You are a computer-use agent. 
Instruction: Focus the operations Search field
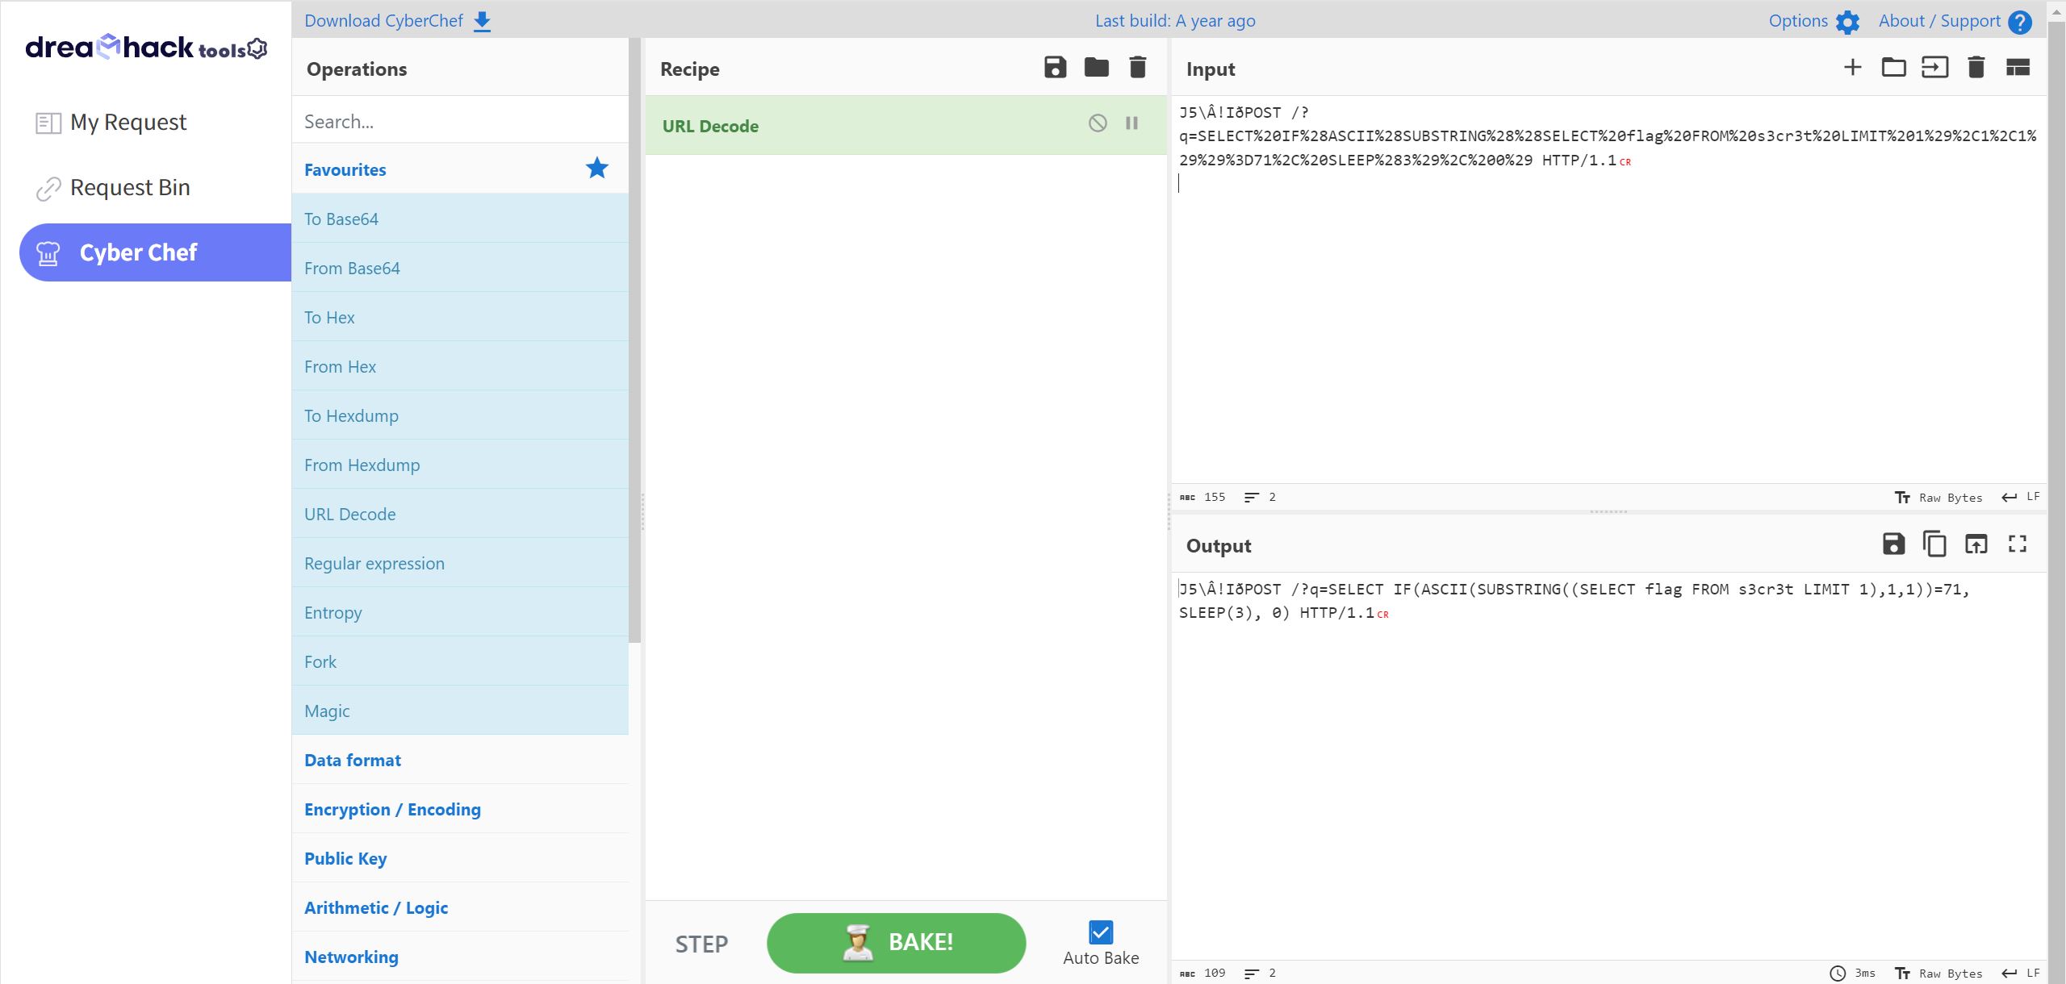(x=460, y=122)
